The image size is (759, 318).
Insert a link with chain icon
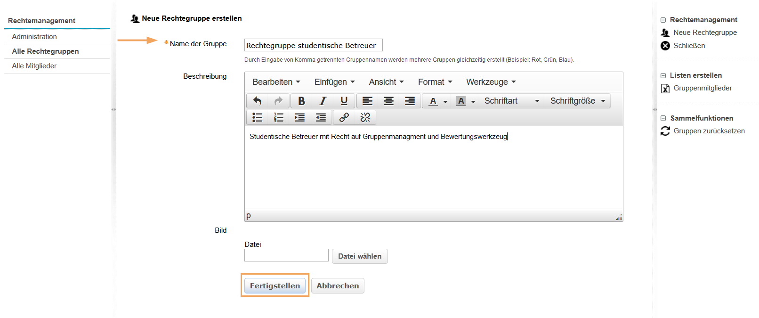point(344,117)
